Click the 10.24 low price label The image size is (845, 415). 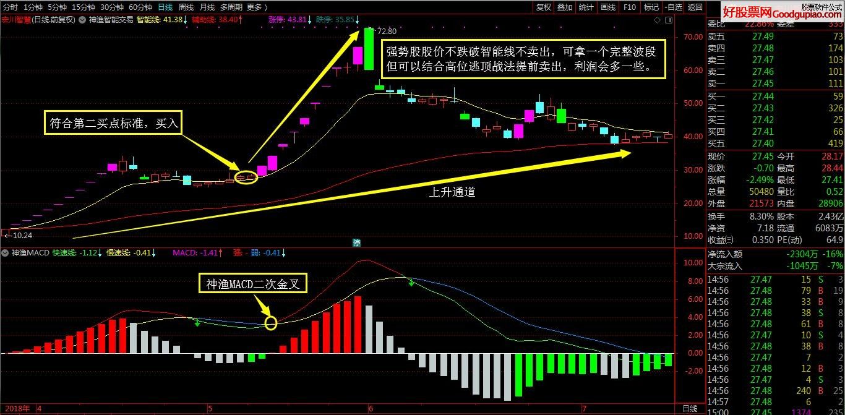pyautogui.click(x=22, y=235)
